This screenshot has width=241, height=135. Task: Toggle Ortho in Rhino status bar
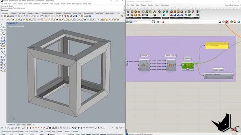point(77,134)
